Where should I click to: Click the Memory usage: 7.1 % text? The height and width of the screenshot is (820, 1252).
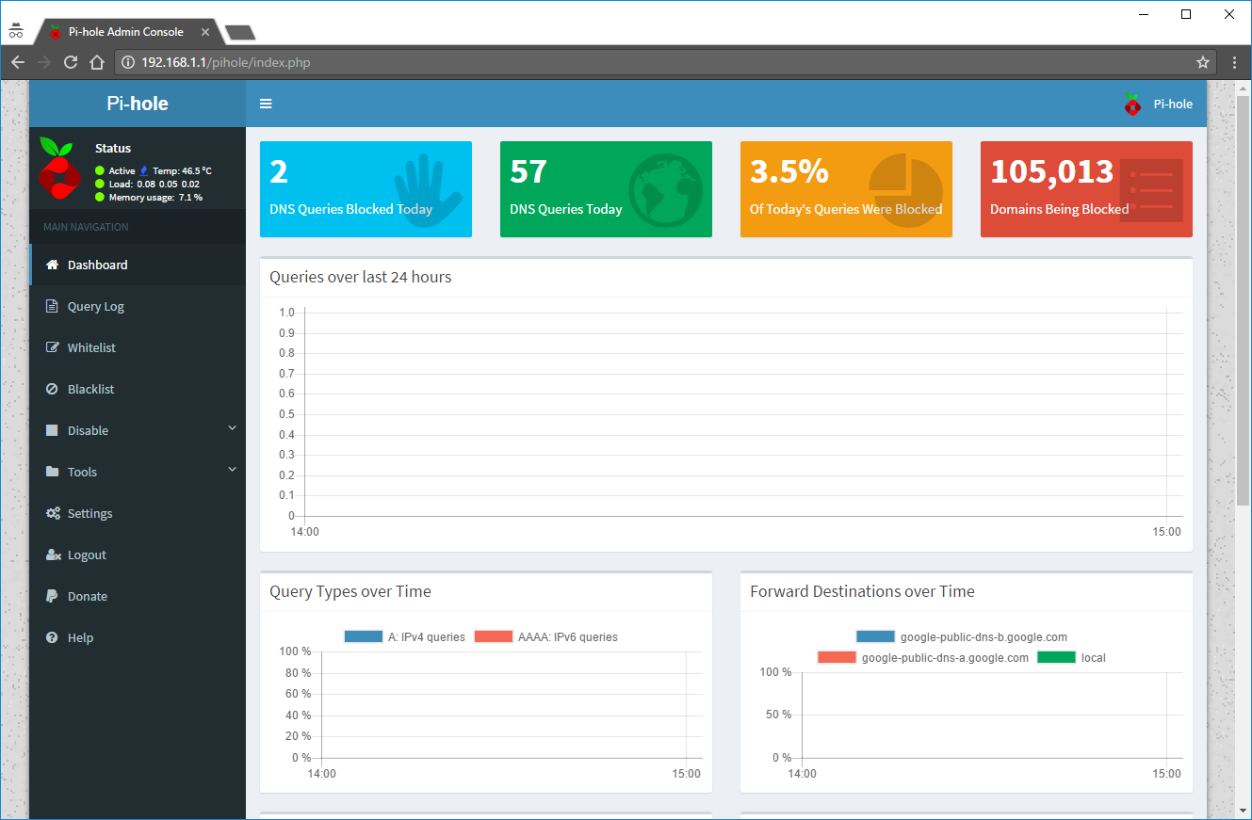click(155, 197)
